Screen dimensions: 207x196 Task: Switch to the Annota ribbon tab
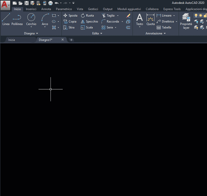(x=46, y=9)
